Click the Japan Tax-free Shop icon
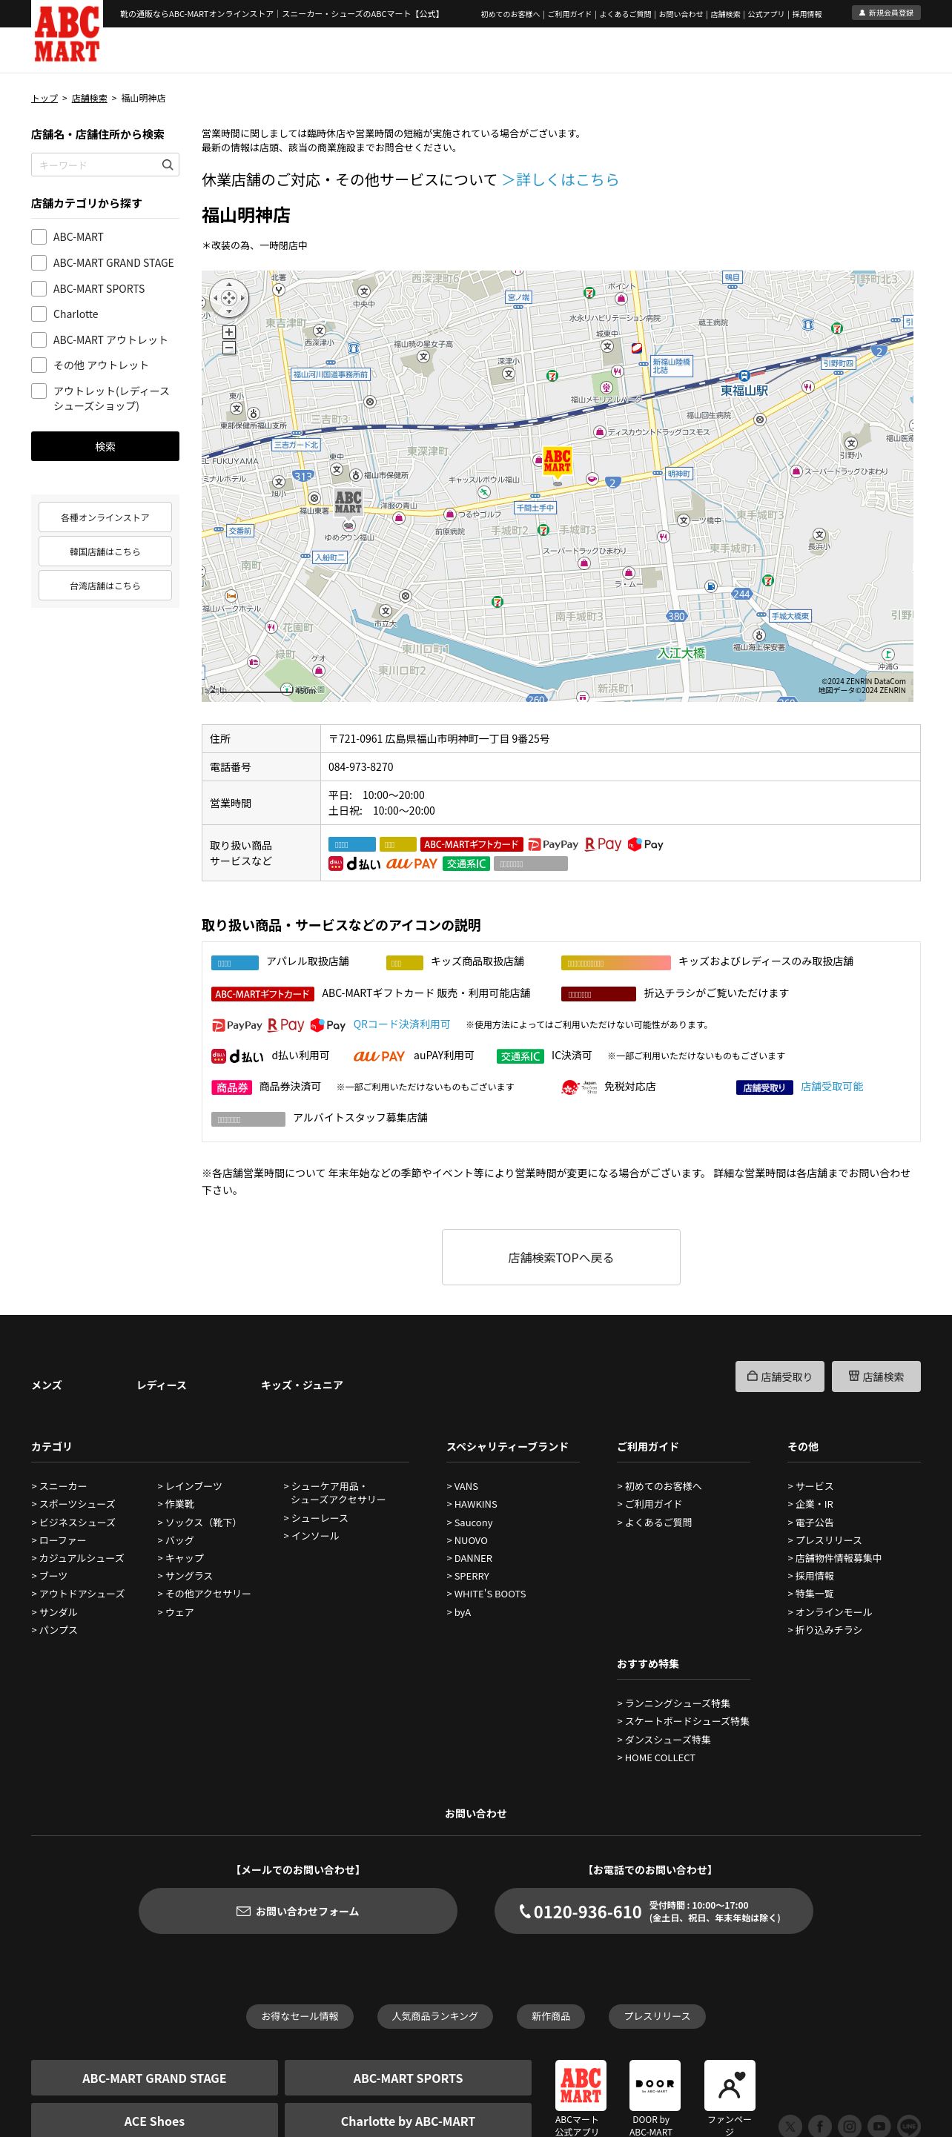 click(579, 1087)
